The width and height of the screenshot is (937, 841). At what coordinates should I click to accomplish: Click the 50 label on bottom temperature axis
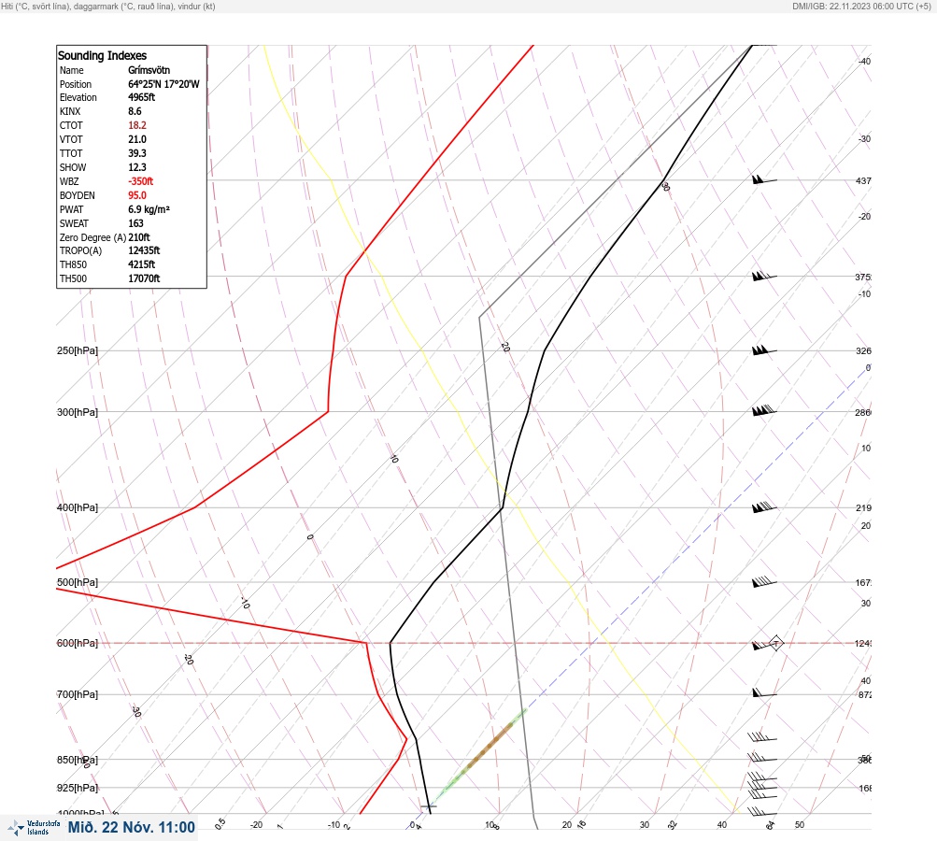click(800, 825)
